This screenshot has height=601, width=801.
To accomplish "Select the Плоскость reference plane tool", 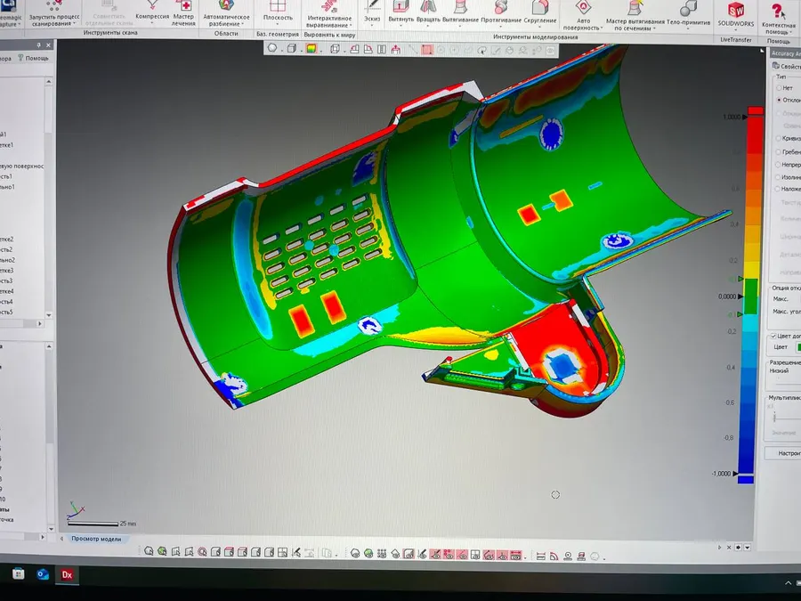I will 278,12.
